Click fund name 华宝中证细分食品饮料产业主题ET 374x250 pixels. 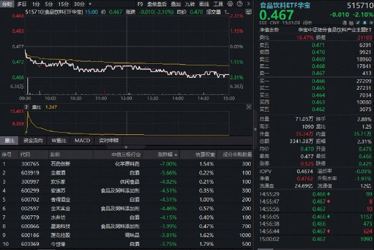(x=335, y=30)
